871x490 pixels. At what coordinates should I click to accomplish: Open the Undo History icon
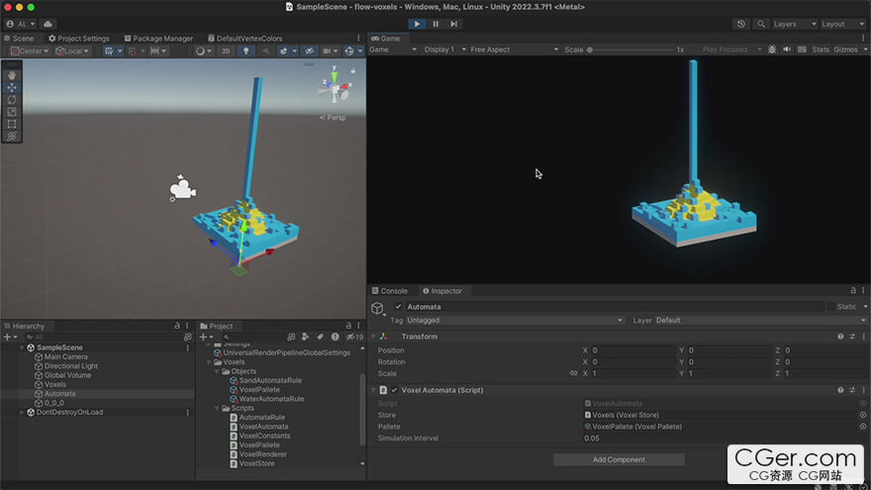click(741, 24)
